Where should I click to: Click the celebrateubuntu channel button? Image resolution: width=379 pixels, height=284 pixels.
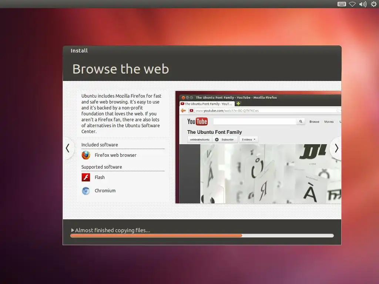pos(199,139)
